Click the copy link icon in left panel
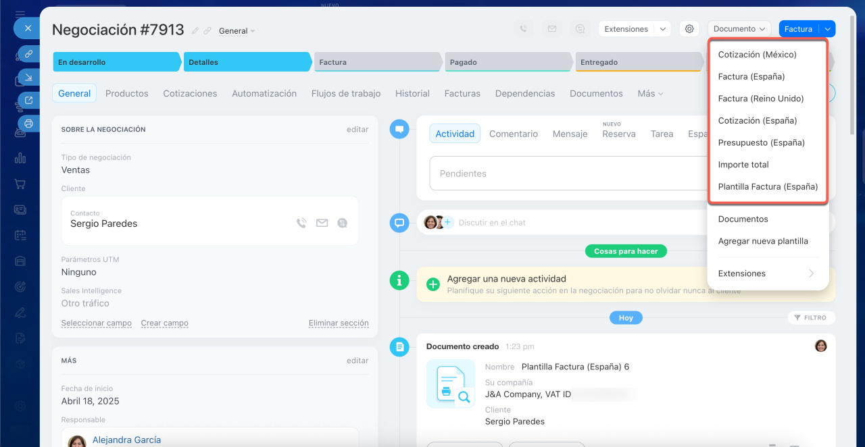Screen dimensions: 865x447 (28, 53)
